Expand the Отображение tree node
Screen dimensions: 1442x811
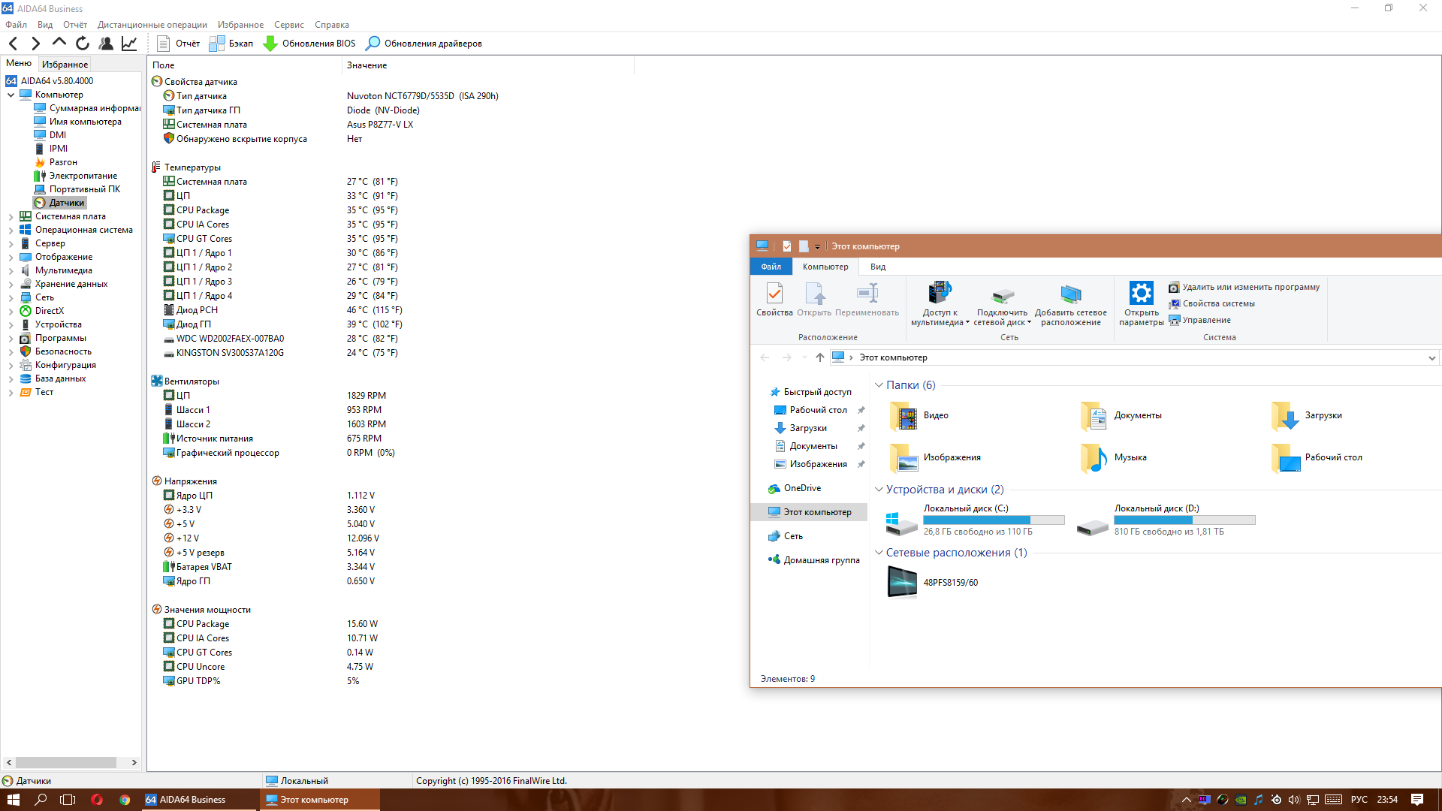click(x=11, y=257)
